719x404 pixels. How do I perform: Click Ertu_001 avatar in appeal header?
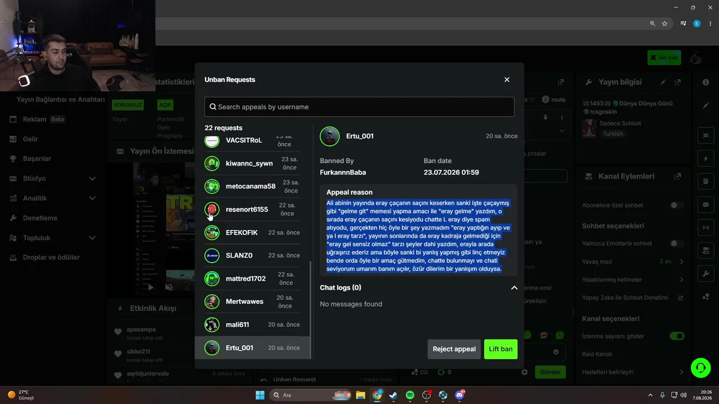330,136
